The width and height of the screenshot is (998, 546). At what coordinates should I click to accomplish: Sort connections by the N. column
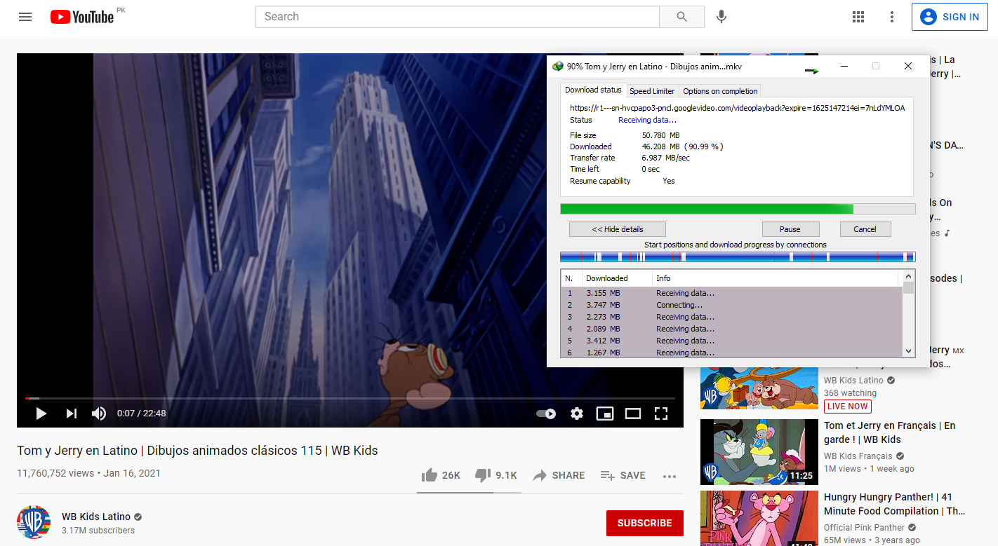click(x=571, y=278)
